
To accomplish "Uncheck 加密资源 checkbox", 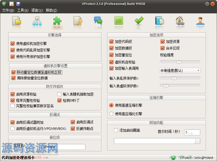I will tap(162, 42).
